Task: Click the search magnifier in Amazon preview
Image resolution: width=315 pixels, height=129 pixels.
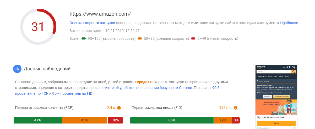Action: click(294, 71)
